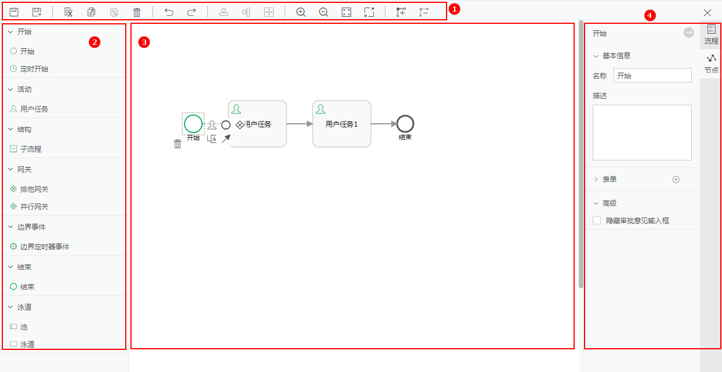Click the trash icon beside the 开始 node

click(x=178, y=144)
